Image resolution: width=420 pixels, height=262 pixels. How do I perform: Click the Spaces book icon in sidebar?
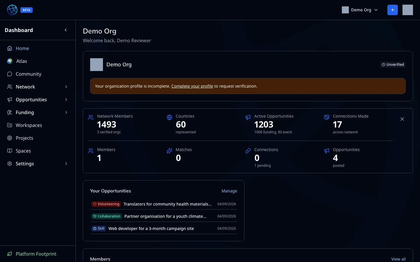[10, 151]
